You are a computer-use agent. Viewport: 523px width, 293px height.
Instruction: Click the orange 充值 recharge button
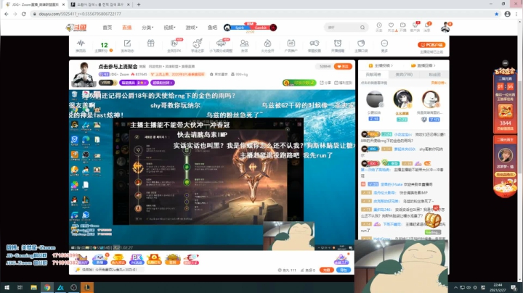[x=326, y=270]
